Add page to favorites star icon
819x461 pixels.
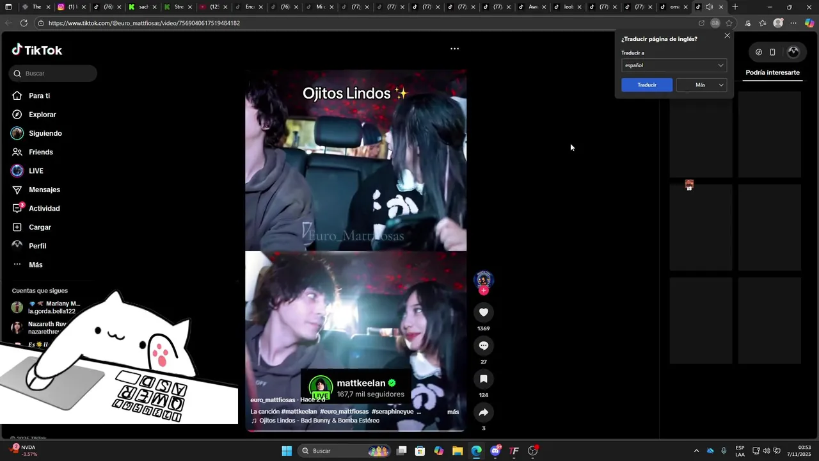click(x=729, y=23)
